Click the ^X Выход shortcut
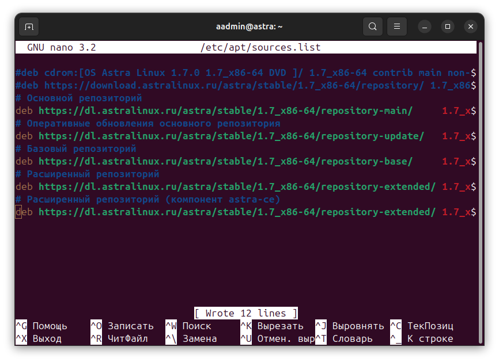The width and height of the screenshot is (499, 362). [39, 339]
